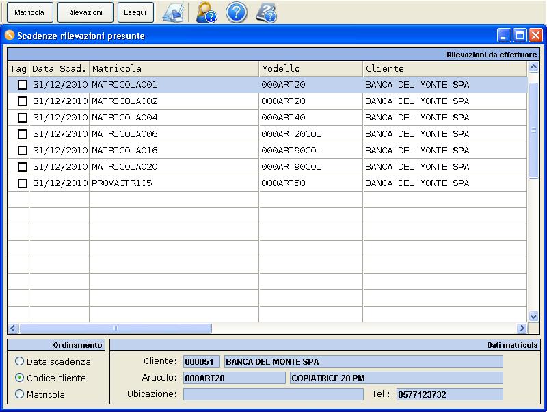This screenshot has width=547, height=412.
Task: Minimize the Scadenze rilevazioni presunte window
Action: tap(504, 36)
